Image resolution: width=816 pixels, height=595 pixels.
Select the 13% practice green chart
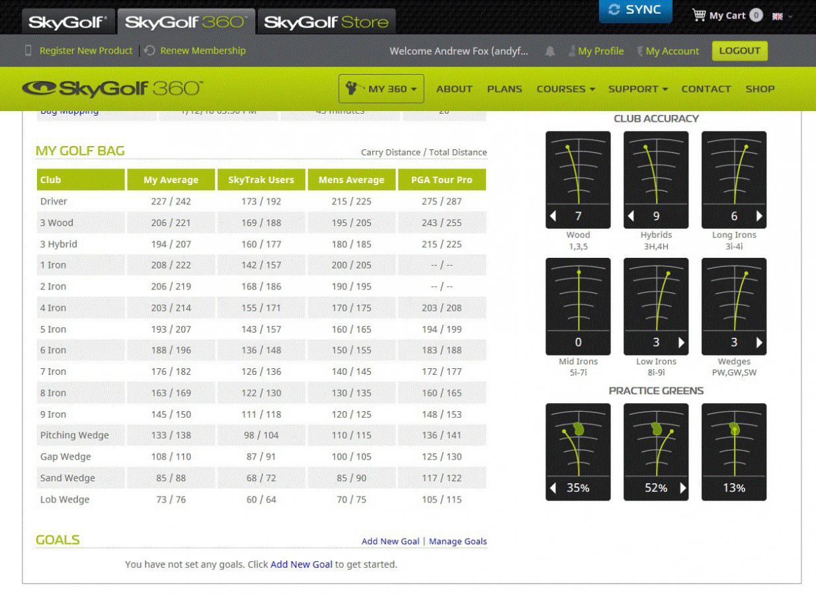pos(734,452)
